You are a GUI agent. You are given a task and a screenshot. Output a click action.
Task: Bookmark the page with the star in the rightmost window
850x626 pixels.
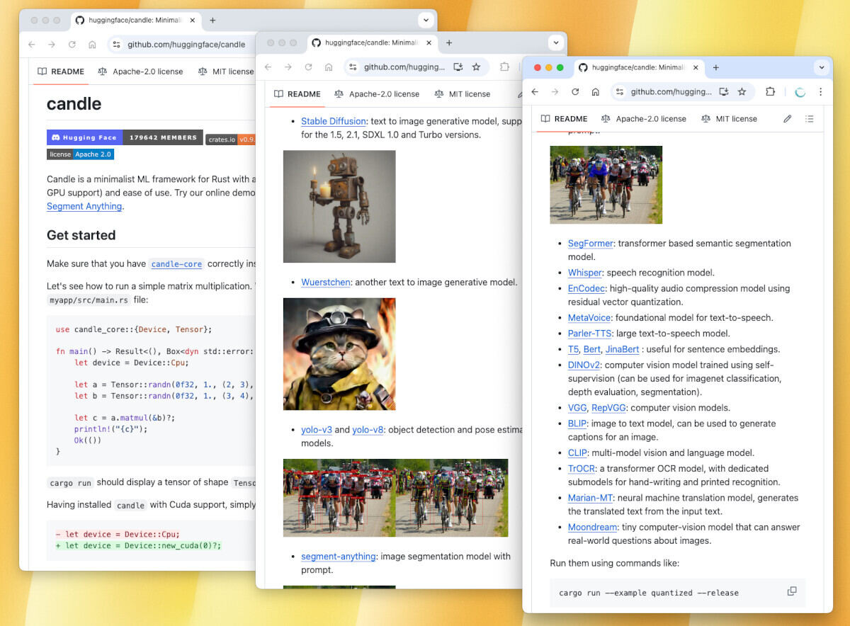(x=742, y=92)
